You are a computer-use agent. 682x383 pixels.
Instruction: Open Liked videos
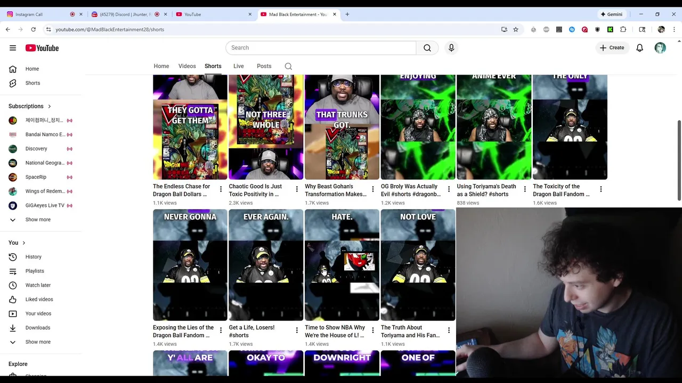pos(39,299)
